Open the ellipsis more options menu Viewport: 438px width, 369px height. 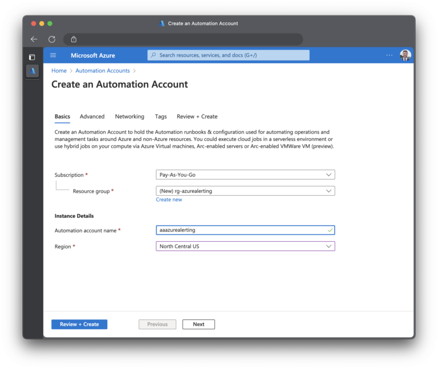click(x=389, y=55)
